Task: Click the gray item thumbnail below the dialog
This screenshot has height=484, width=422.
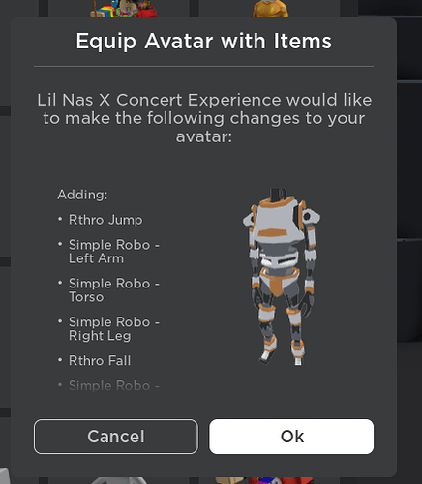Action: click(119, 480)
